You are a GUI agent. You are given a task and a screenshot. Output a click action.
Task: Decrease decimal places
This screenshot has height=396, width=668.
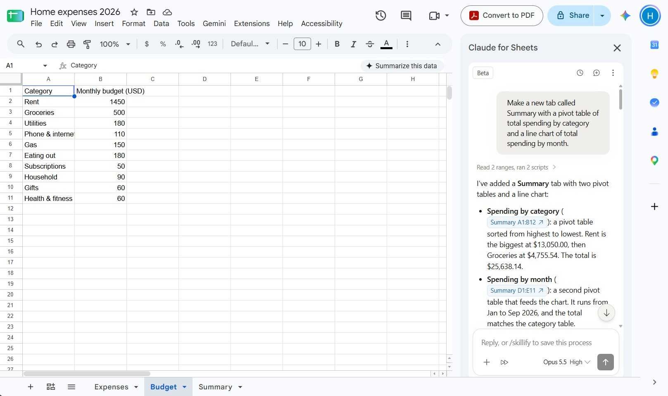pos(179,44)
